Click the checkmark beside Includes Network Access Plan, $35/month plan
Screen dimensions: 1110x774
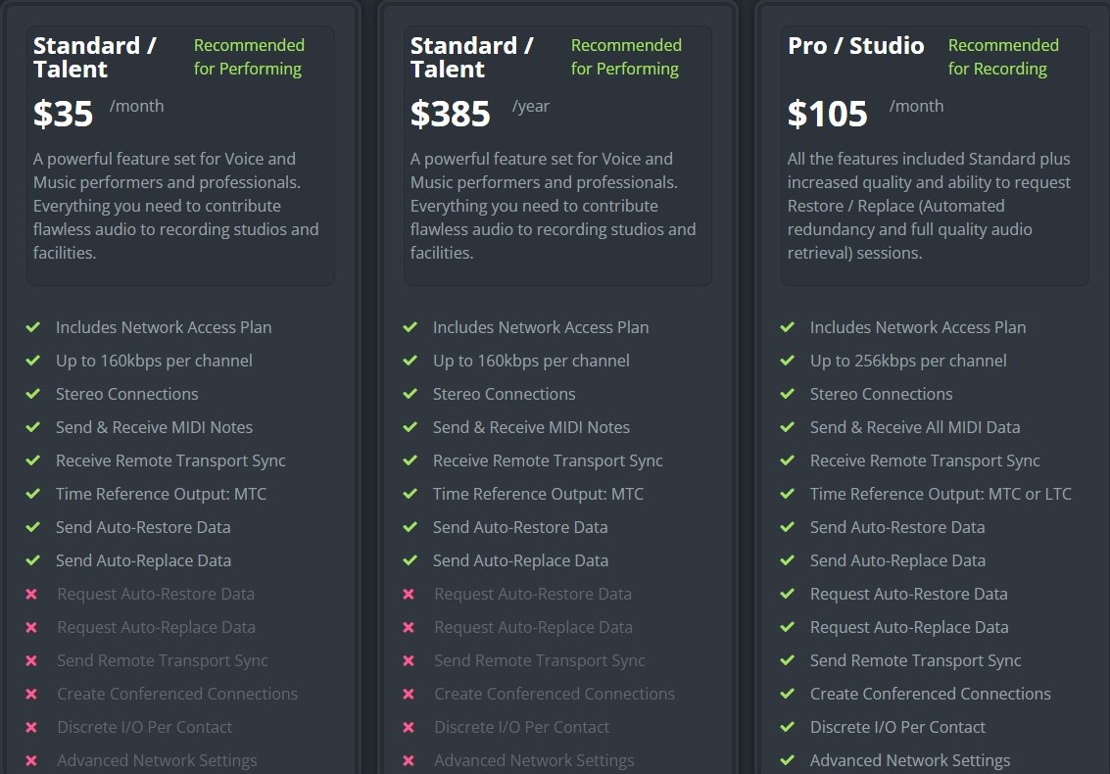[x=32, y=327]
